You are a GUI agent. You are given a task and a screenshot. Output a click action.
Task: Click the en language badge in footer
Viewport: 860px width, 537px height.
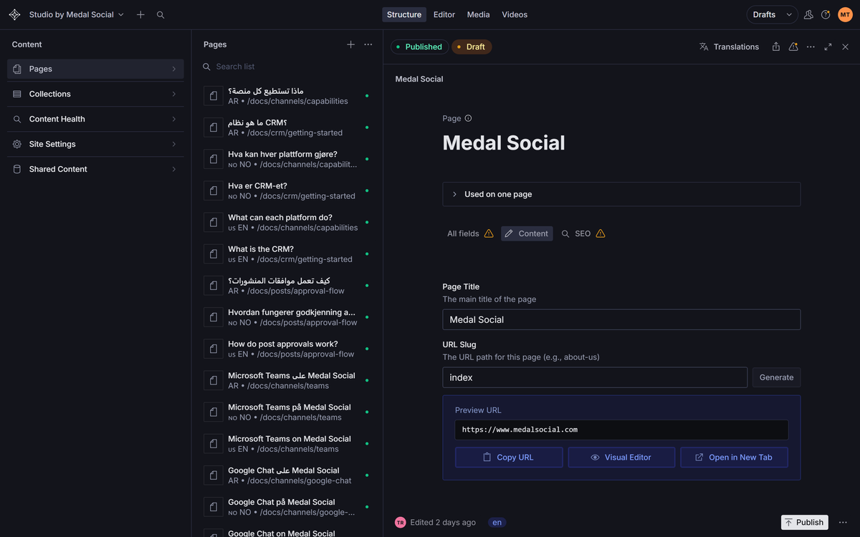click(497, 523)
